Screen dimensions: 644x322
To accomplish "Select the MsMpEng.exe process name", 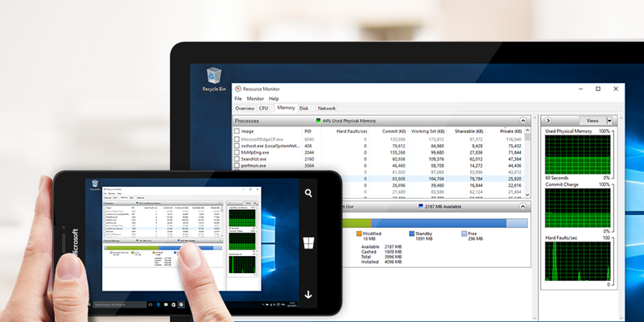I will [x=255, y=152].
